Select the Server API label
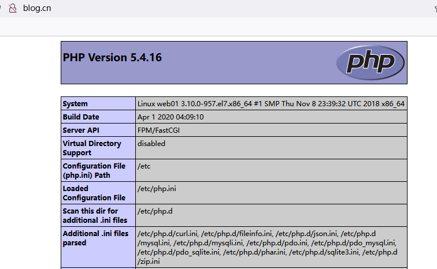Viewport: 437px width, 269px height. pyautogui.click(x=81, y=130)
